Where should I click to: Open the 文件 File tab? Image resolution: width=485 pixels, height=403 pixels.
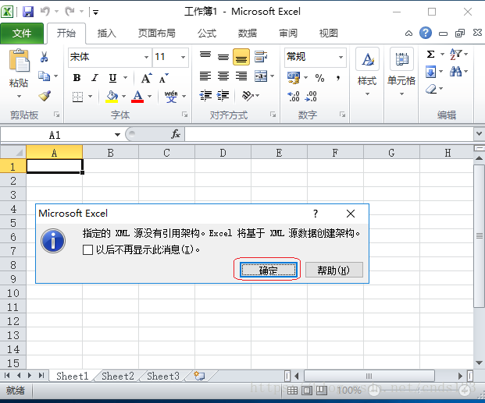point(22,34)
